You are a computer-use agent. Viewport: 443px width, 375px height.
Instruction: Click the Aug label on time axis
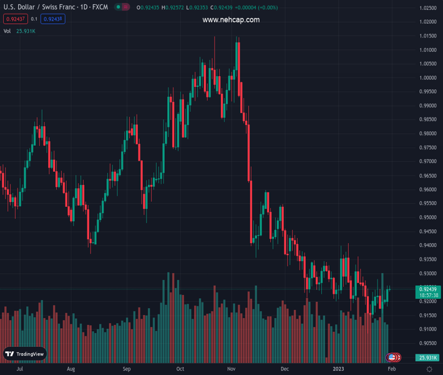(71, 369)
